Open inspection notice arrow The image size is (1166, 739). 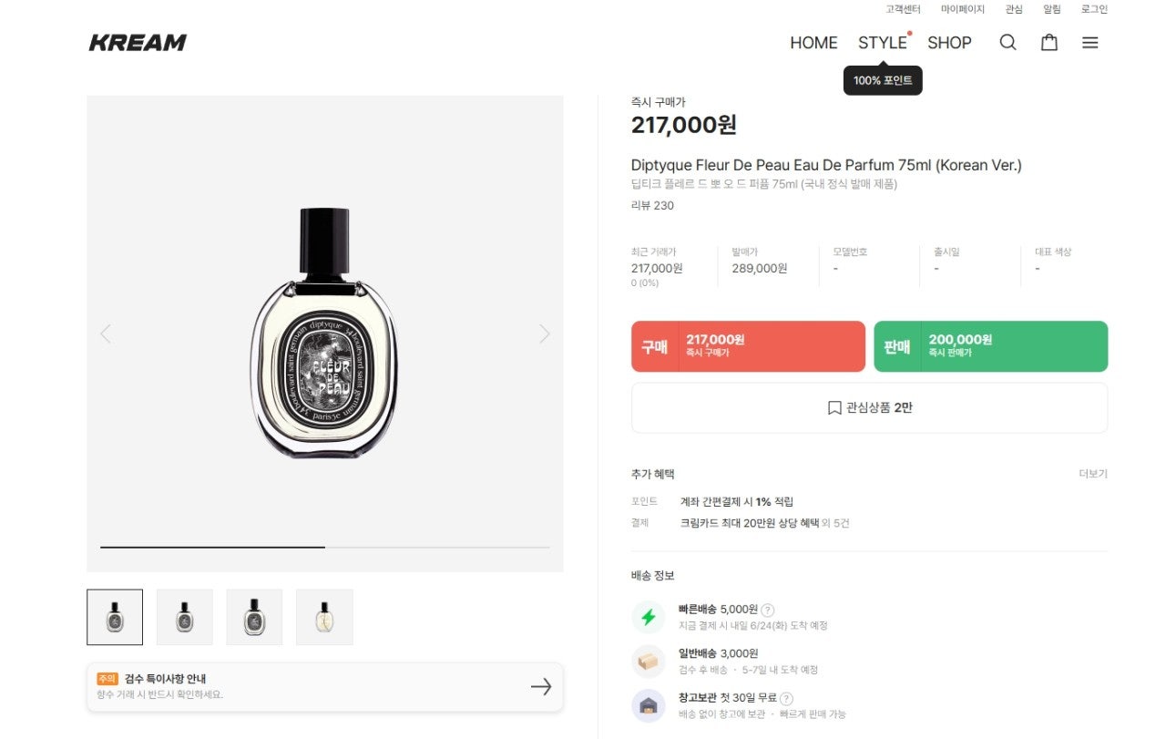[541, 686]
